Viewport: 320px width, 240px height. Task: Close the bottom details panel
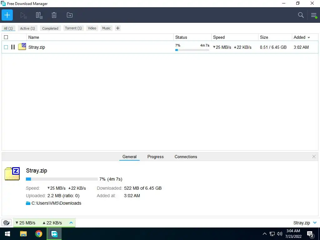[x=314, y=157]
